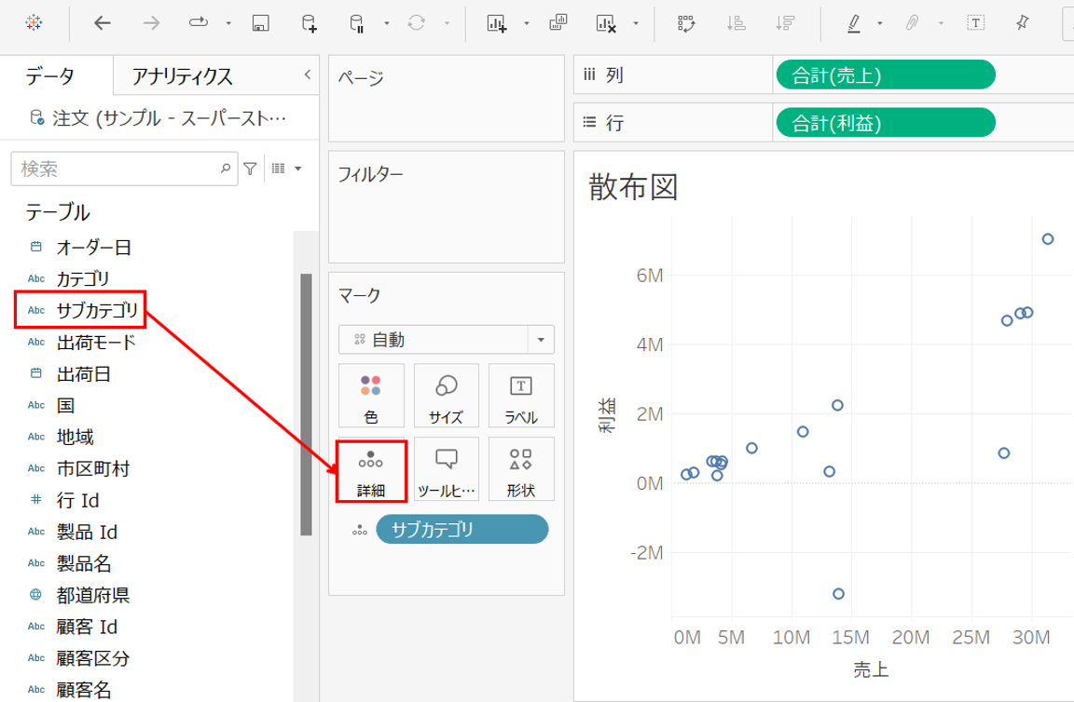Click the Tableau logo start icon
The image size is (1074, 702).
coord(33,22)
